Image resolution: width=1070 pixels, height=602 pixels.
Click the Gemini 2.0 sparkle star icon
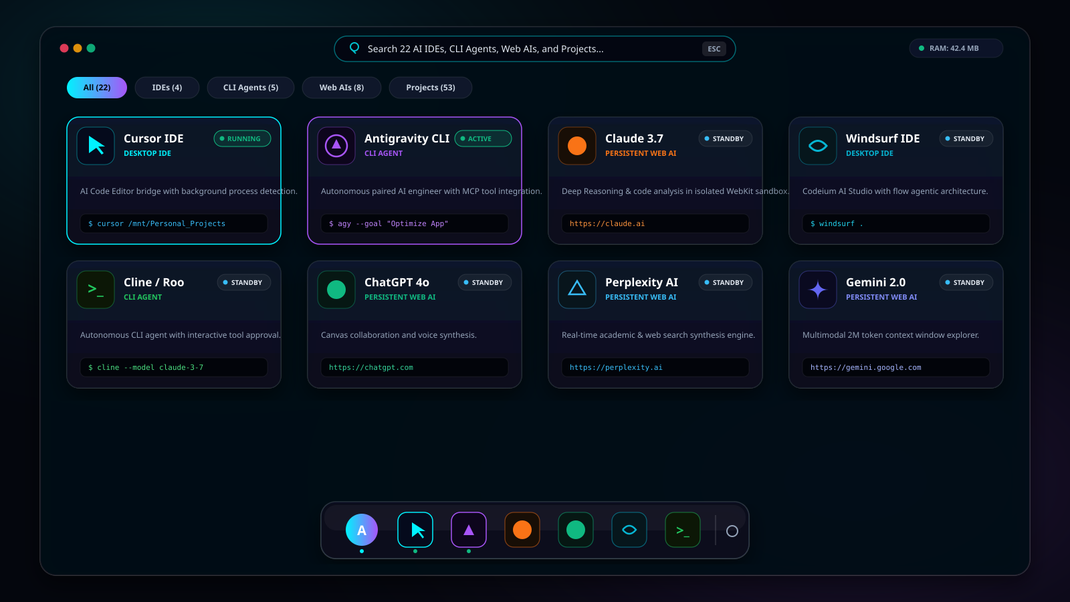pyautogui.click(x=818, y=290)
